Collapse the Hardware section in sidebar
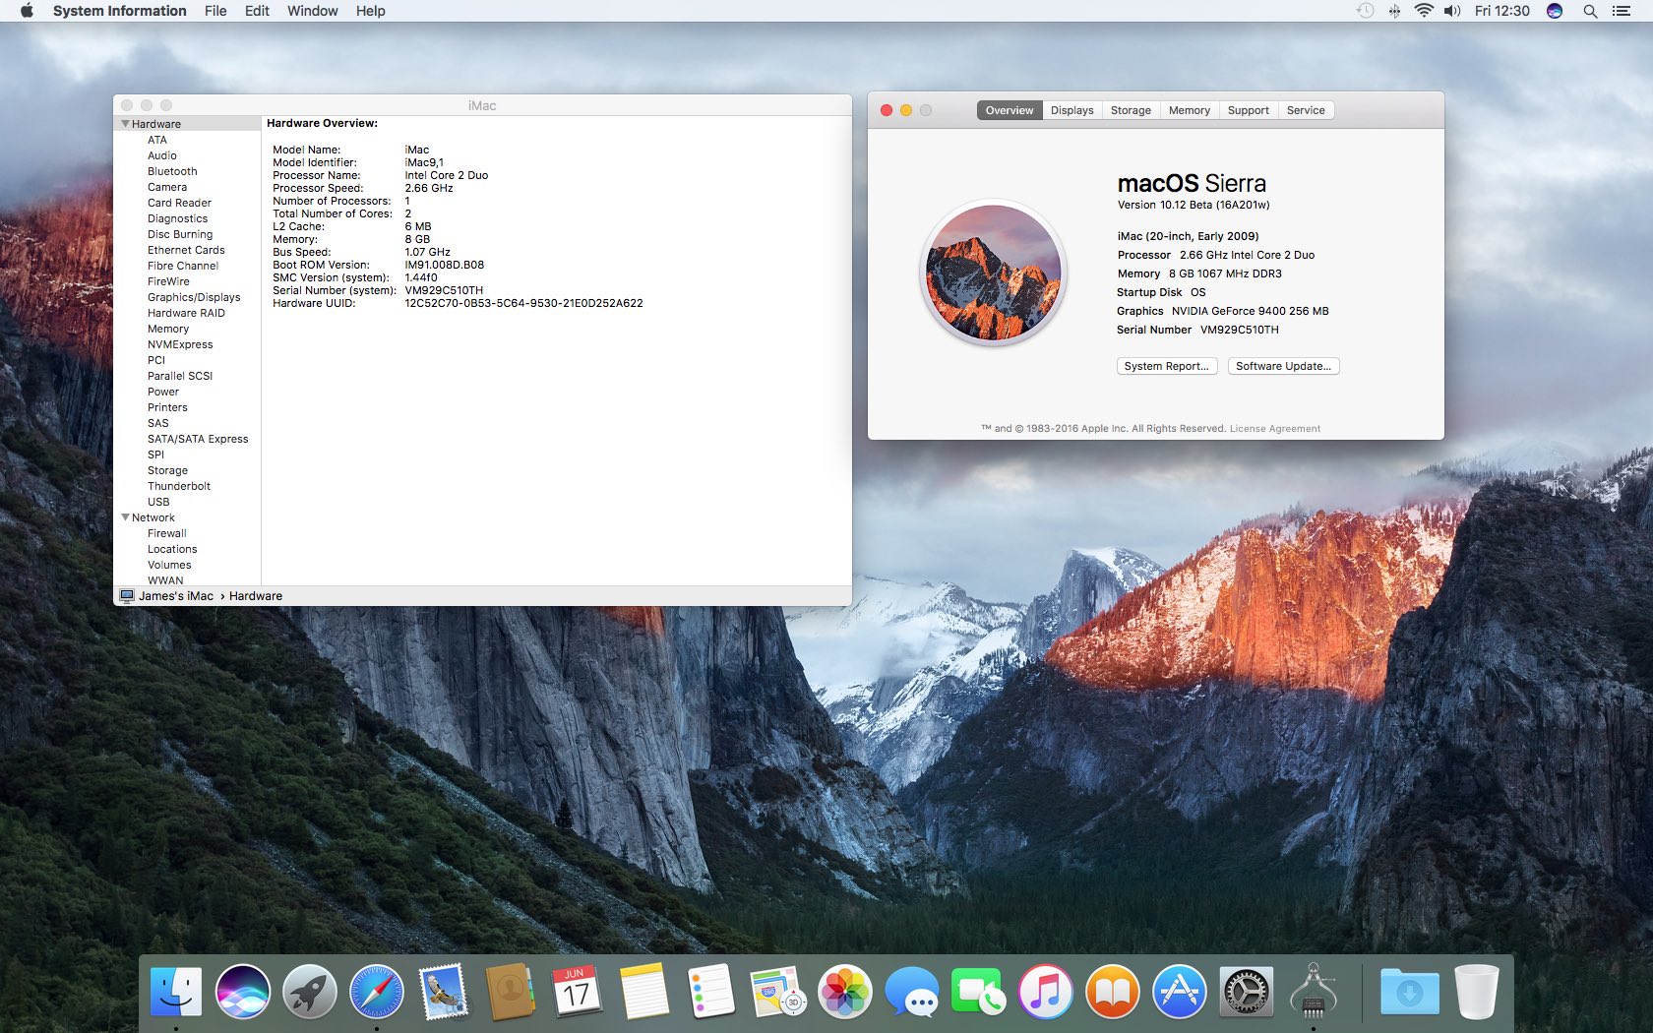This screenshot has height=1033, width=1653. [125, 124]
